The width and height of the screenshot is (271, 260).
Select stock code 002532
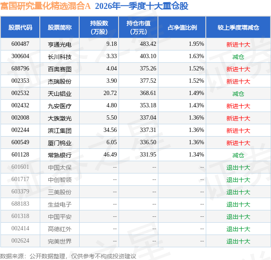coord(20,93)
